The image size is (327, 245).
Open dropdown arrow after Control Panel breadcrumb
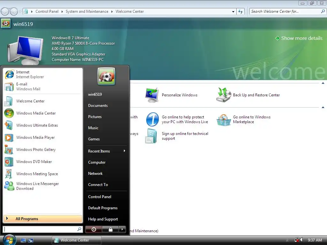pos(62,12)
